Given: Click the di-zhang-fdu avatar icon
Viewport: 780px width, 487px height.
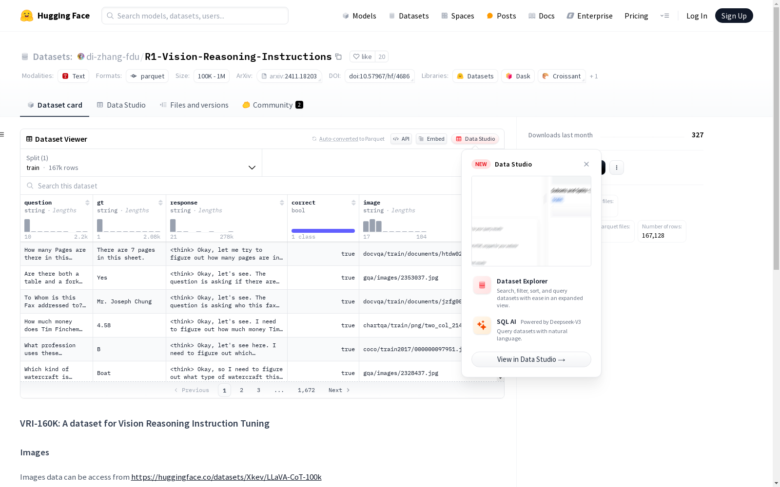Looking at the screenshot, I should point(81,56).
